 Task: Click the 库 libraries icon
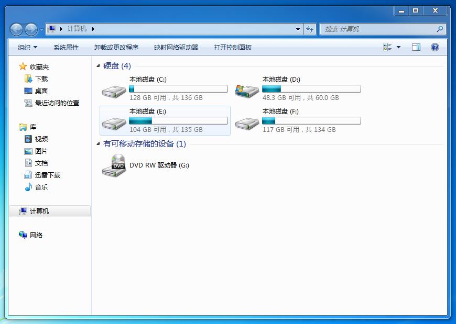(x=23, y=127)
